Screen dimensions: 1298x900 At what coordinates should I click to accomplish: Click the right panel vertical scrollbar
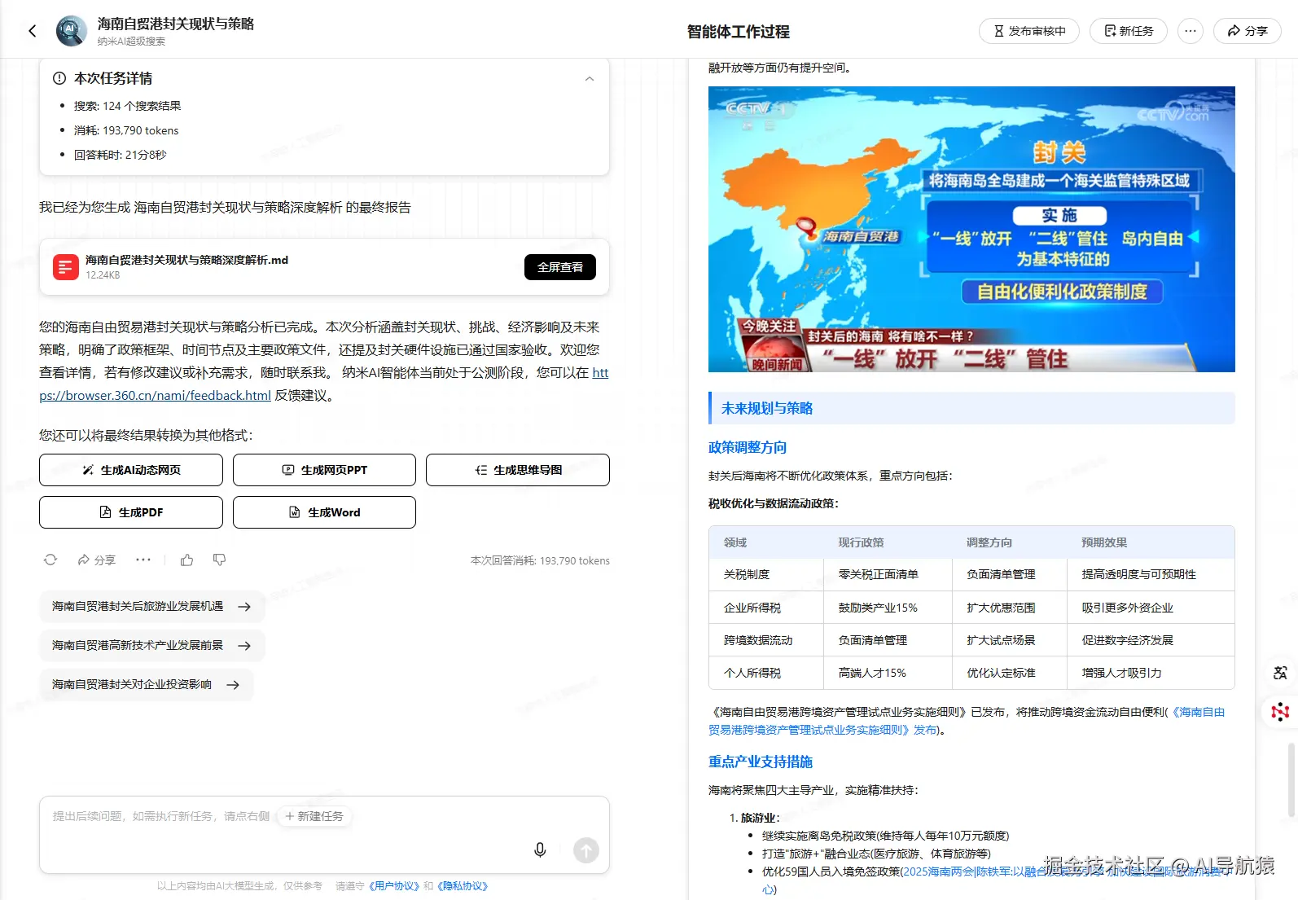pos(1291,779)
